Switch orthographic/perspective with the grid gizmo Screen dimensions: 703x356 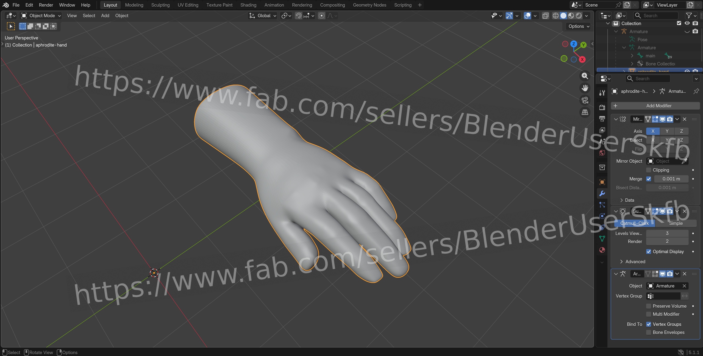585,112
